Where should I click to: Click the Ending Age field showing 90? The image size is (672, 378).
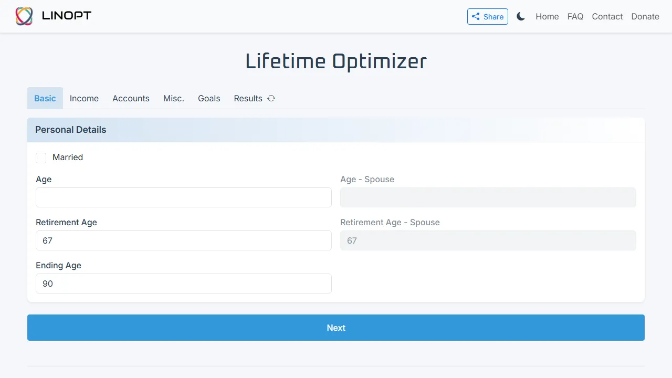coord(183,283)
